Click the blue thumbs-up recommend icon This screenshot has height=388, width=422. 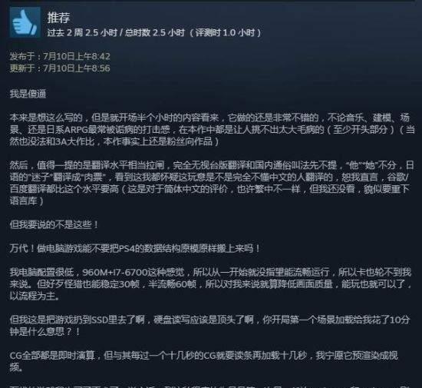25,22
